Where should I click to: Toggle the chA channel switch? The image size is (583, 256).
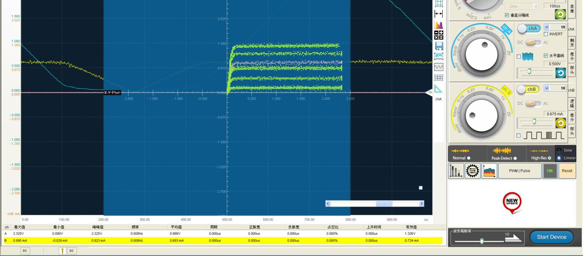pyautogui.click(x=528, y=29)
